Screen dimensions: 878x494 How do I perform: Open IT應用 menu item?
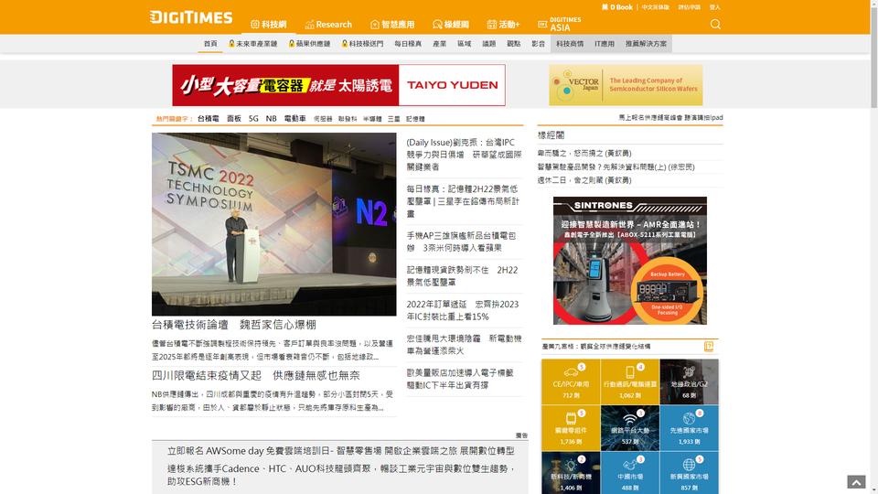tap(605, 44)
